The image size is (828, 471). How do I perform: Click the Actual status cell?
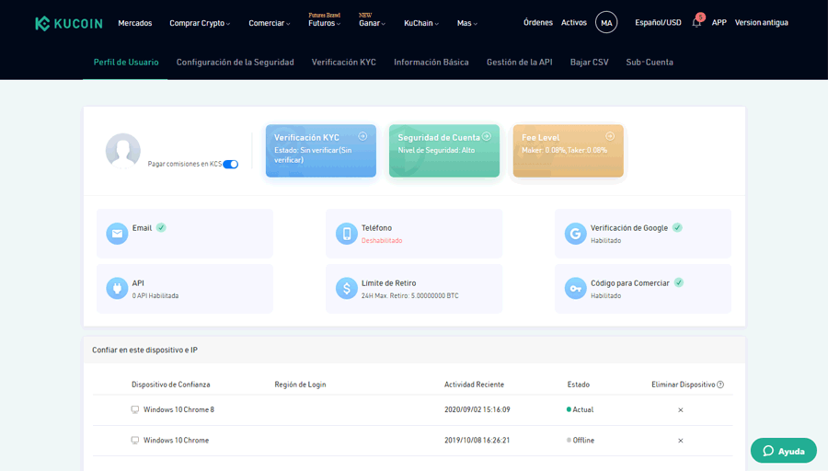(580, 409)
